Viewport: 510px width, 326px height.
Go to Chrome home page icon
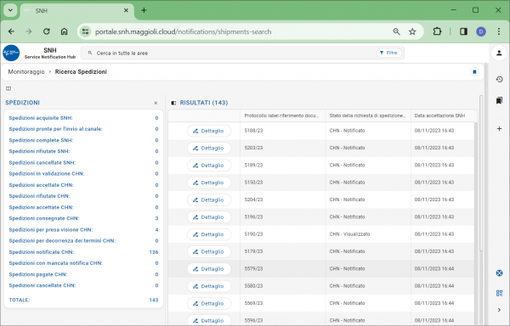[x=64, y=31]
